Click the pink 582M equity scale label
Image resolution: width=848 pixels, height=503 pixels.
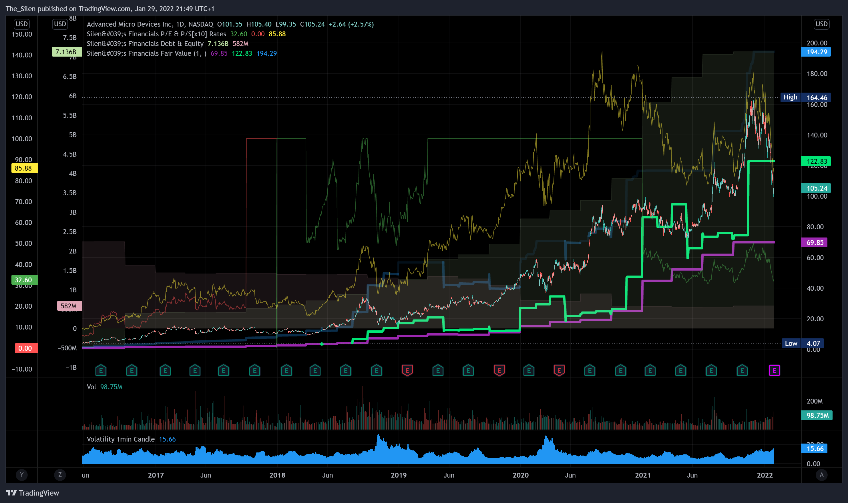(x=69, y=306)
